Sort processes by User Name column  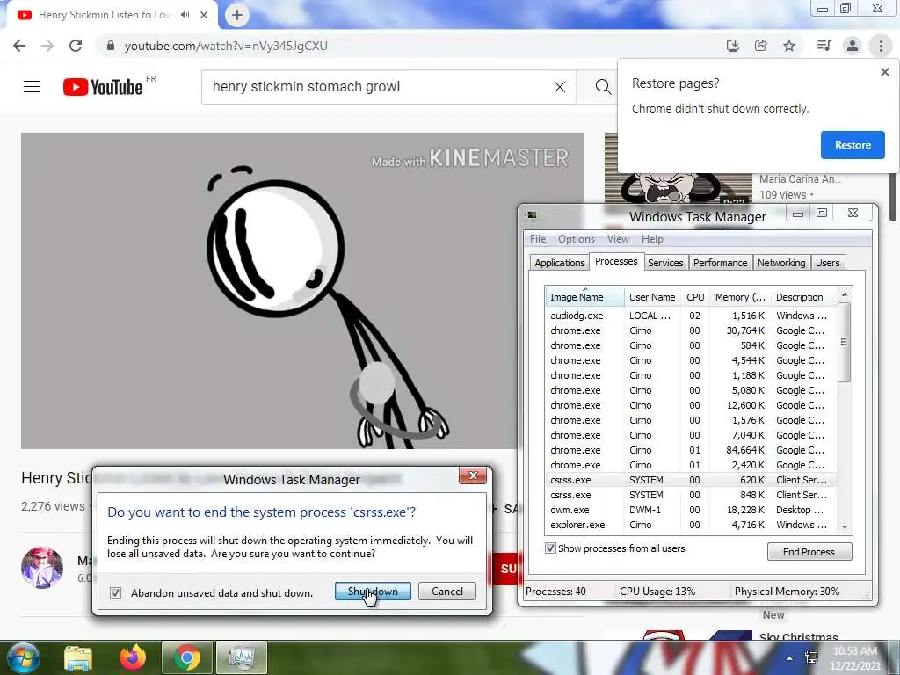pos(652,297)
